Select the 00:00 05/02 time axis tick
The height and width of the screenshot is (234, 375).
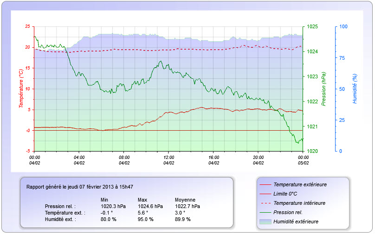(x=303, y=160)
